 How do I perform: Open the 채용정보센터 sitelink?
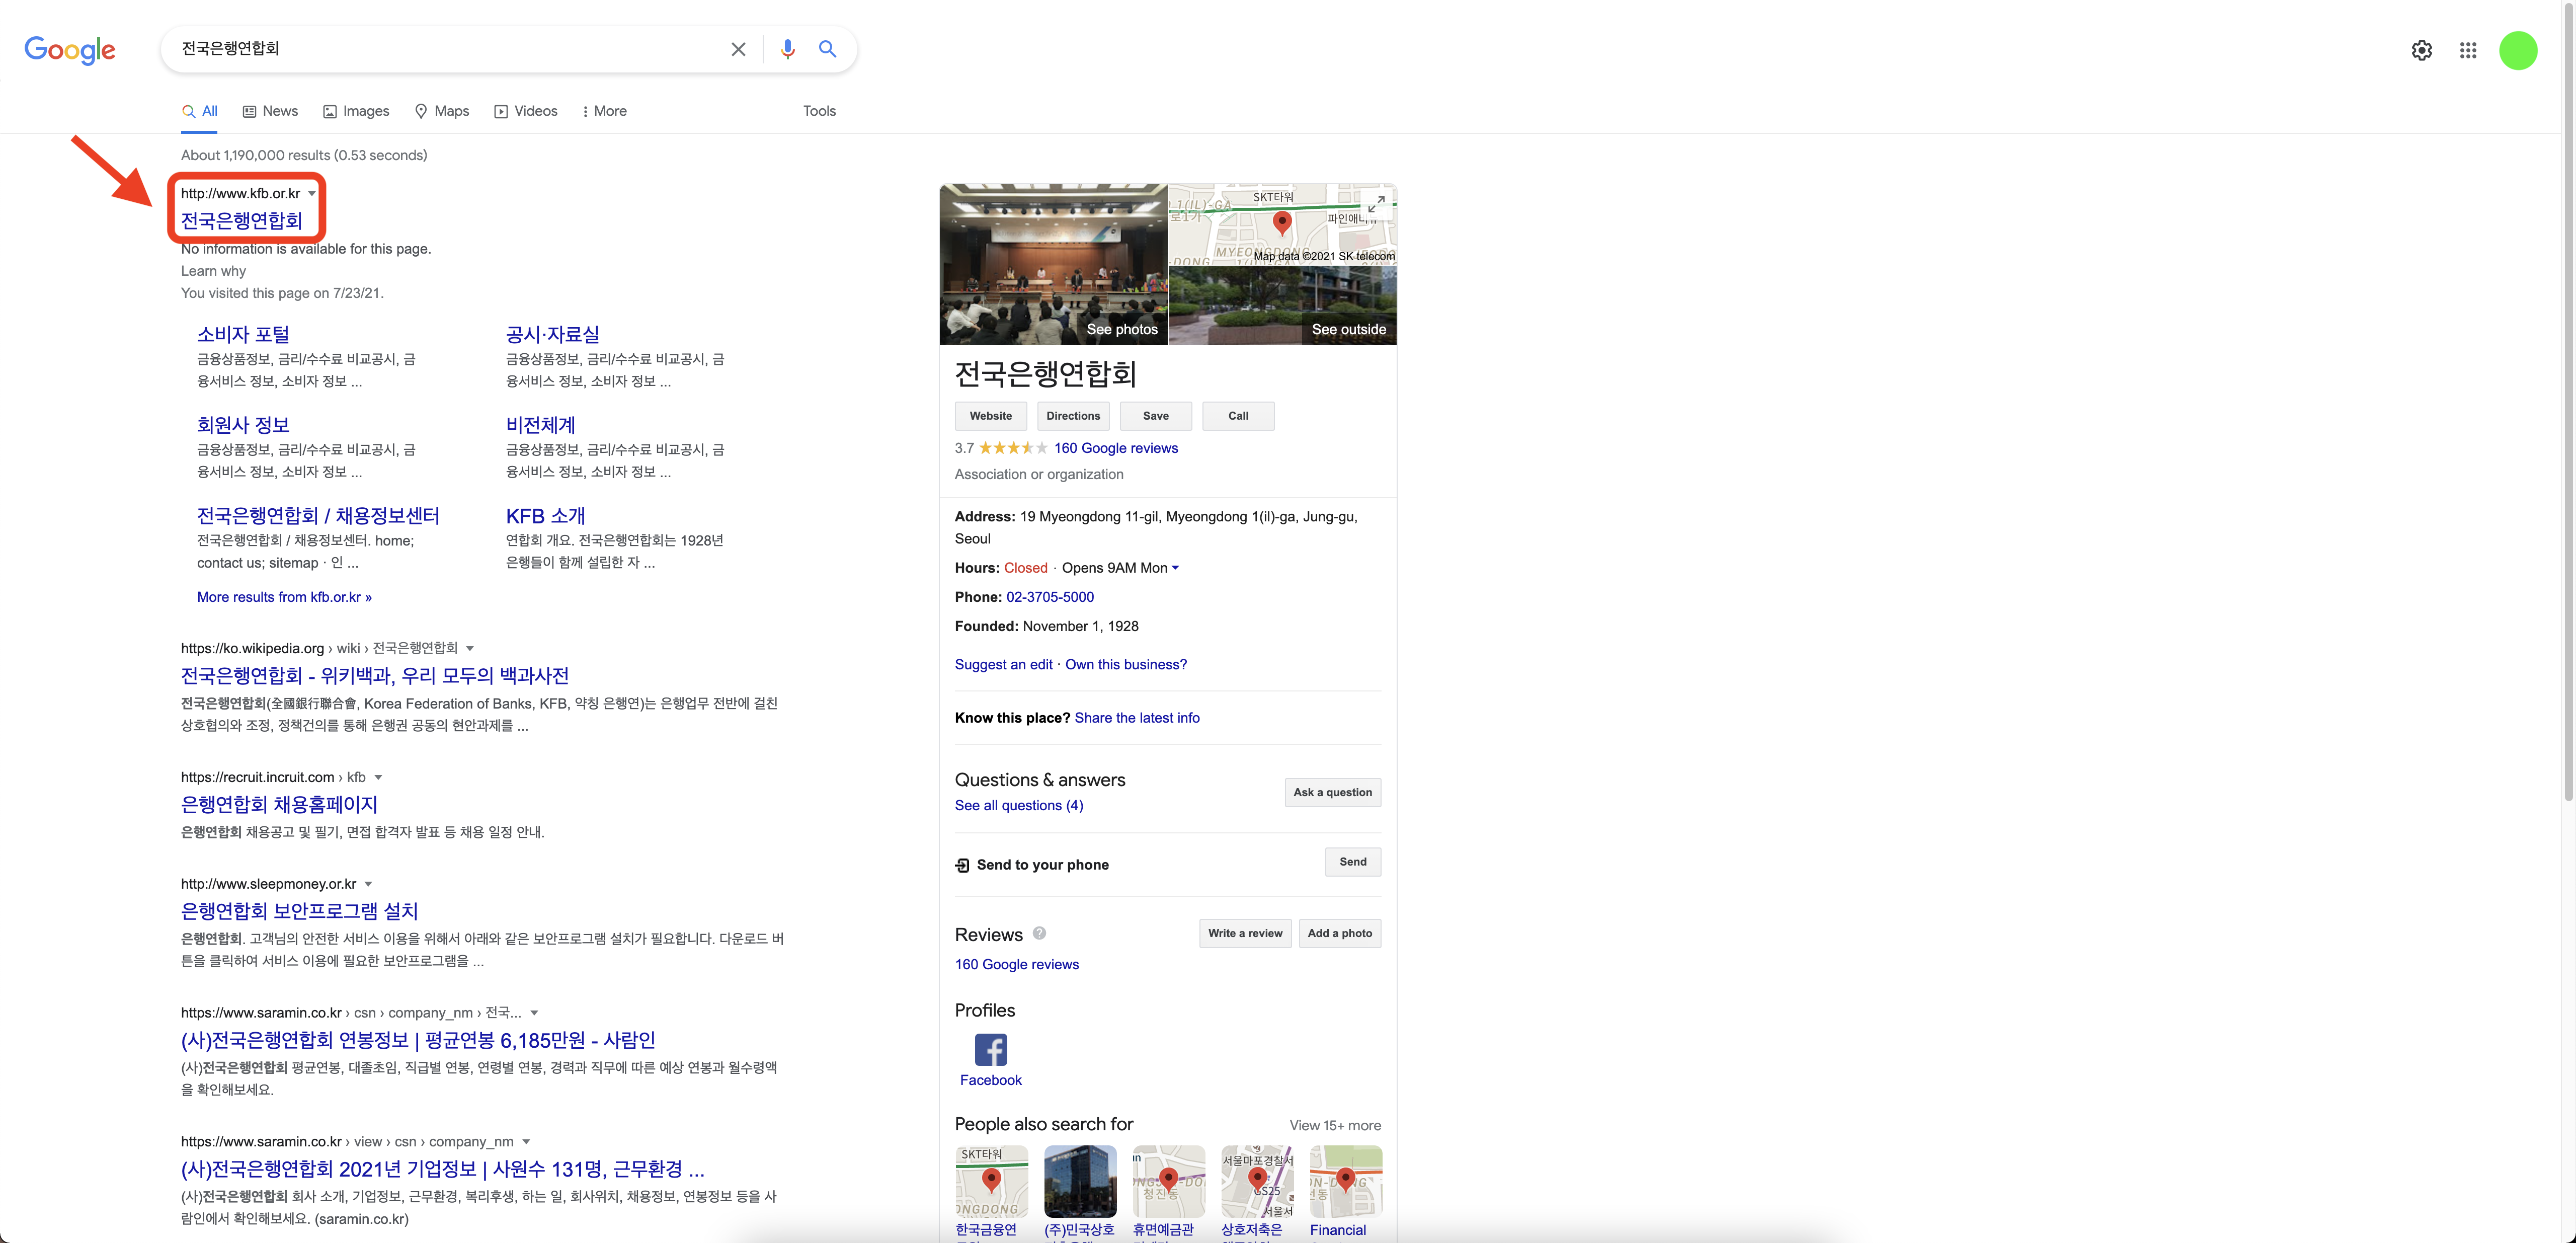(318, 516)
